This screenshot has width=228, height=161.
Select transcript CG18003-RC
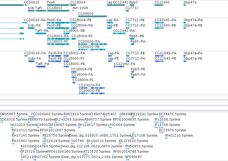pos(58,41)
